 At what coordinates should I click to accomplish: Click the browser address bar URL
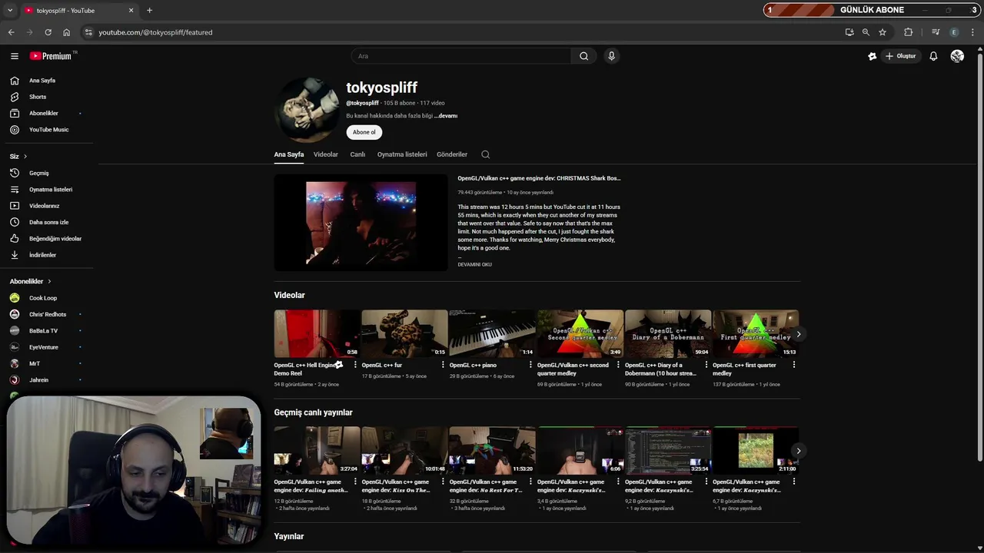tap(155, 32)
